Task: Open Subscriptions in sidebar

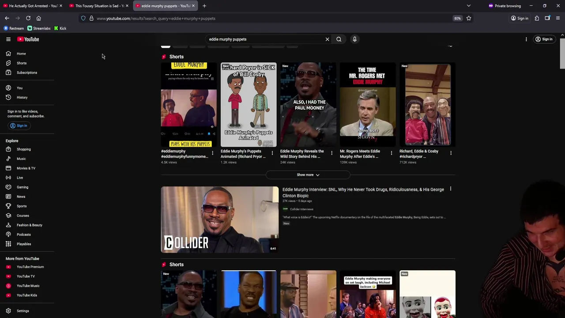Action: tap(27, 72)
